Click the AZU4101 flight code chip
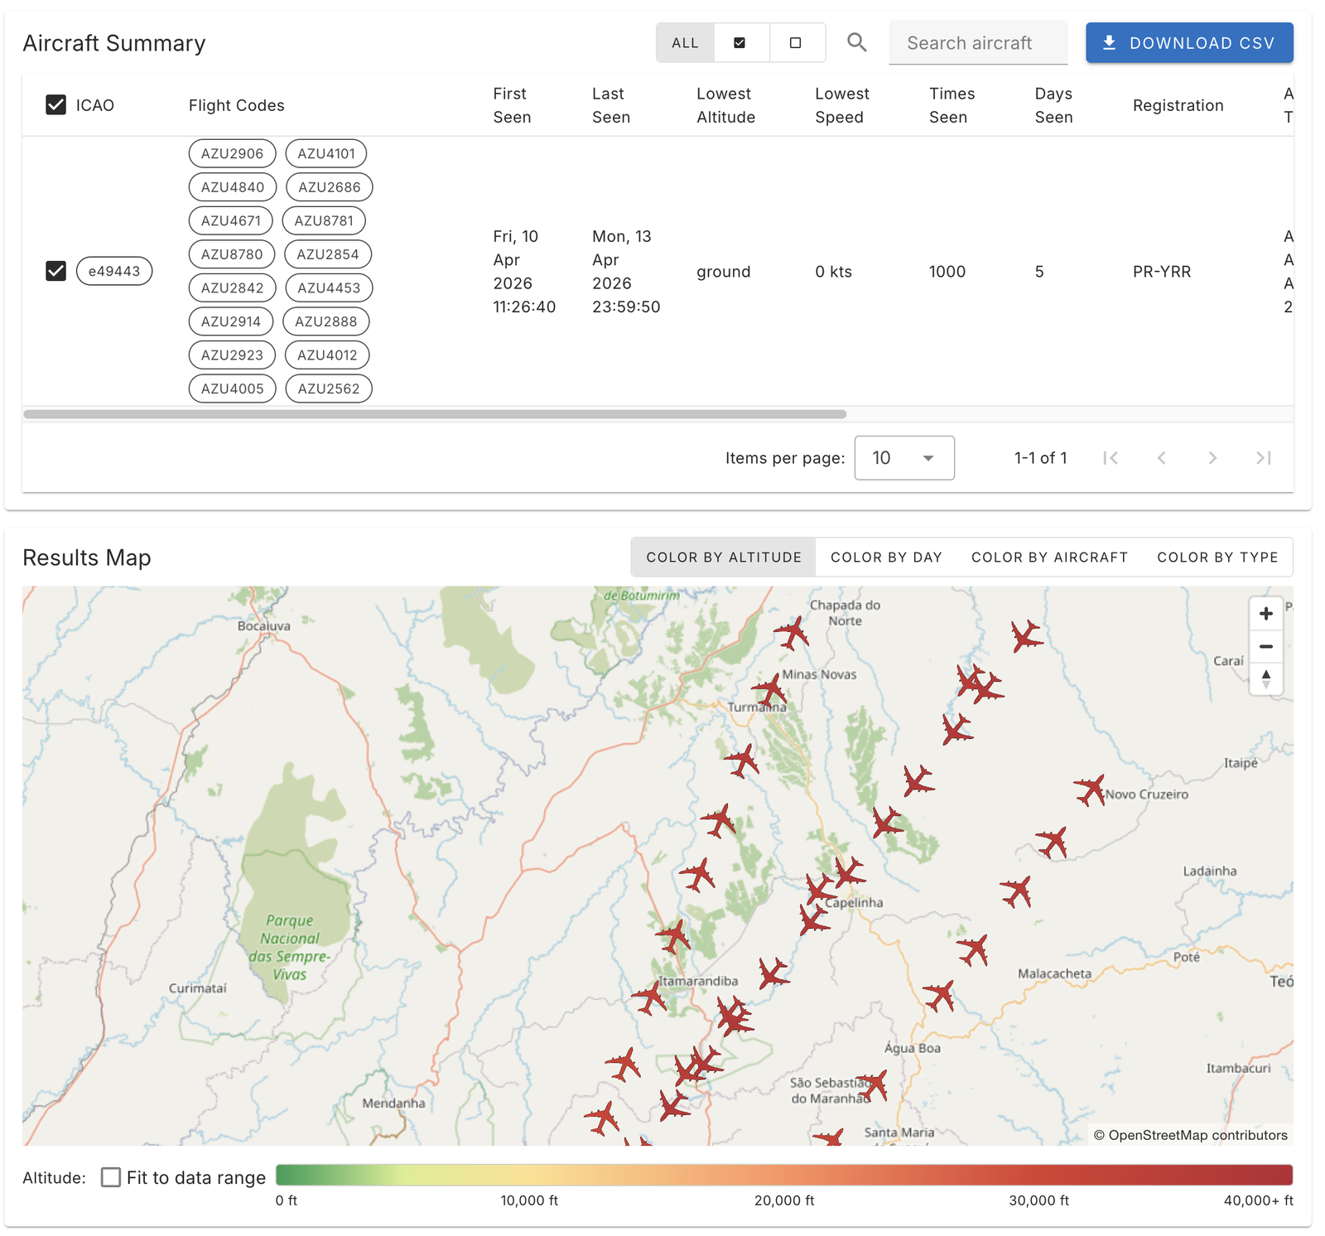Image resolution: width=1325 pixels, height=1236 pixels. [x=326, y=153]
